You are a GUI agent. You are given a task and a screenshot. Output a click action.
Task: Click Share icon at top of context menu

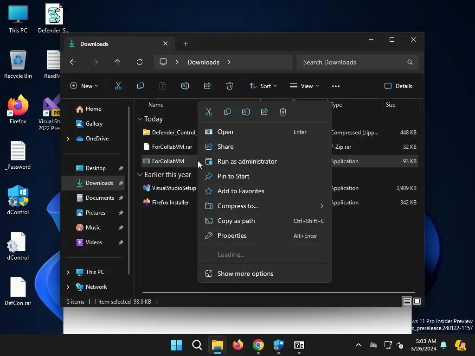(264, 112)
